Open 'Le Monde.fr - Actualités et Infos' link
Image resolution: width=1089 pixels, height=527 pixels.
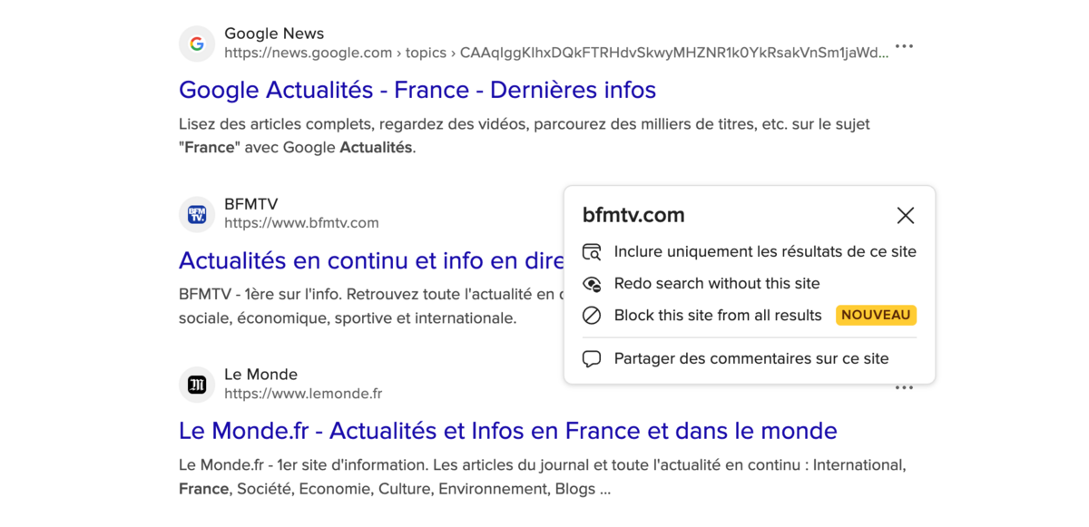pyautogui.click(x=508, y=430)
